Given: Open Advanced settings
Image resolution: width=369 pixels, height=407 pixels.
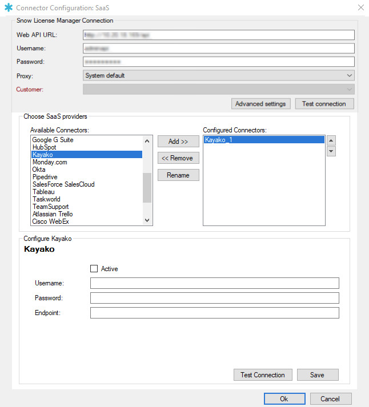Looking at the screenshot, I should pos(261,104).
